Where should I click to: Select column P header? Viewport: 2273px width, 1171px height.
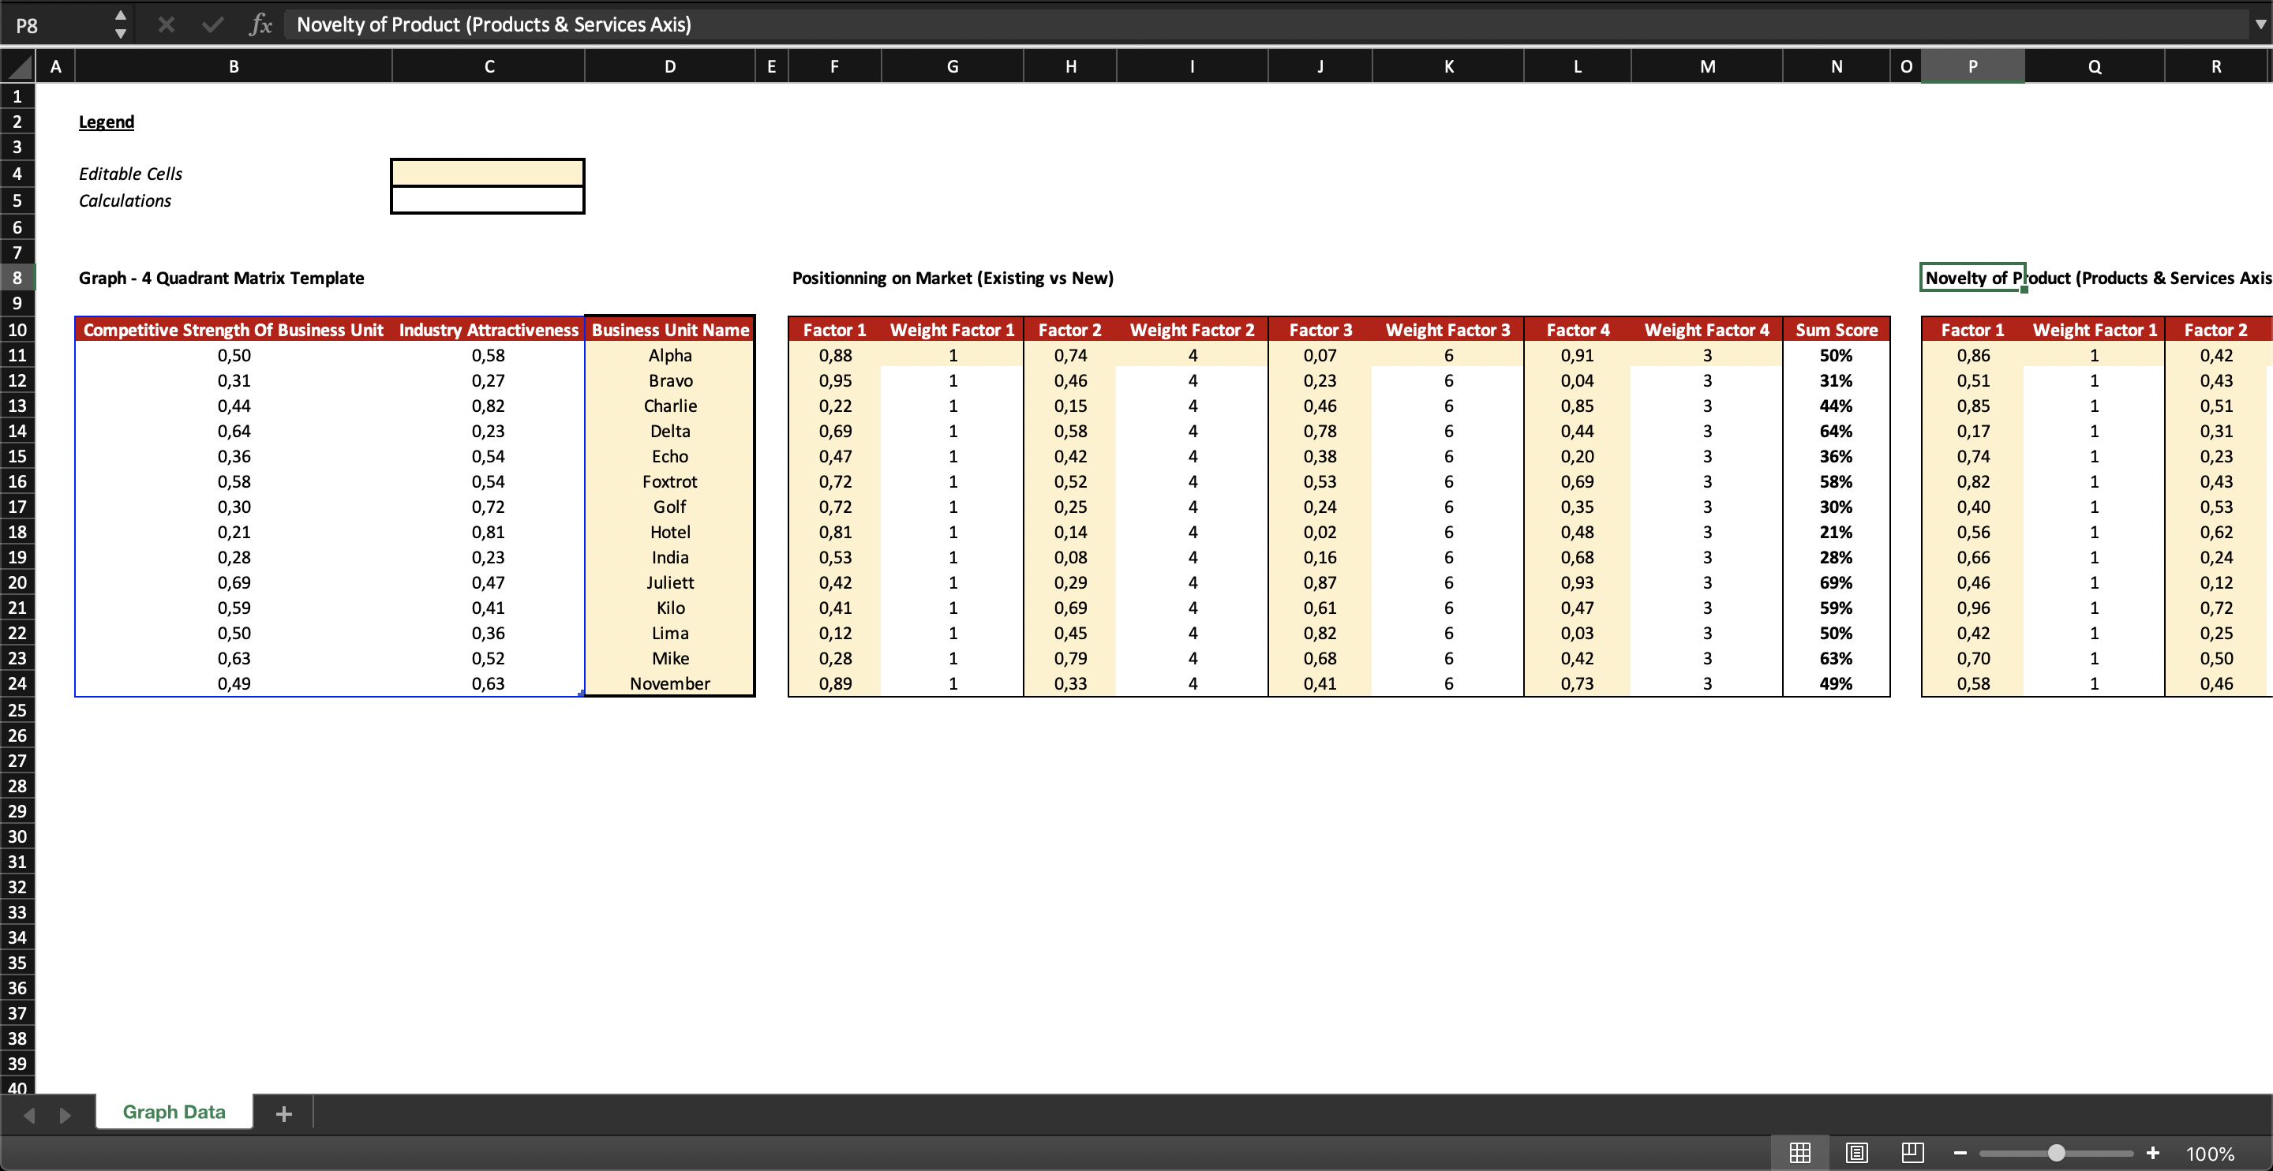tap(1972, 66)
